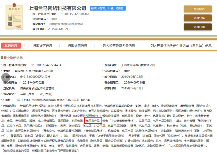Click the round back arrow icon
The image size is (217, 154).
click(x=6, y=78)
